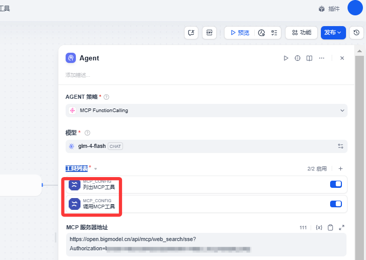
Task: Click the partially visible node on canvas
Action: 21,185
